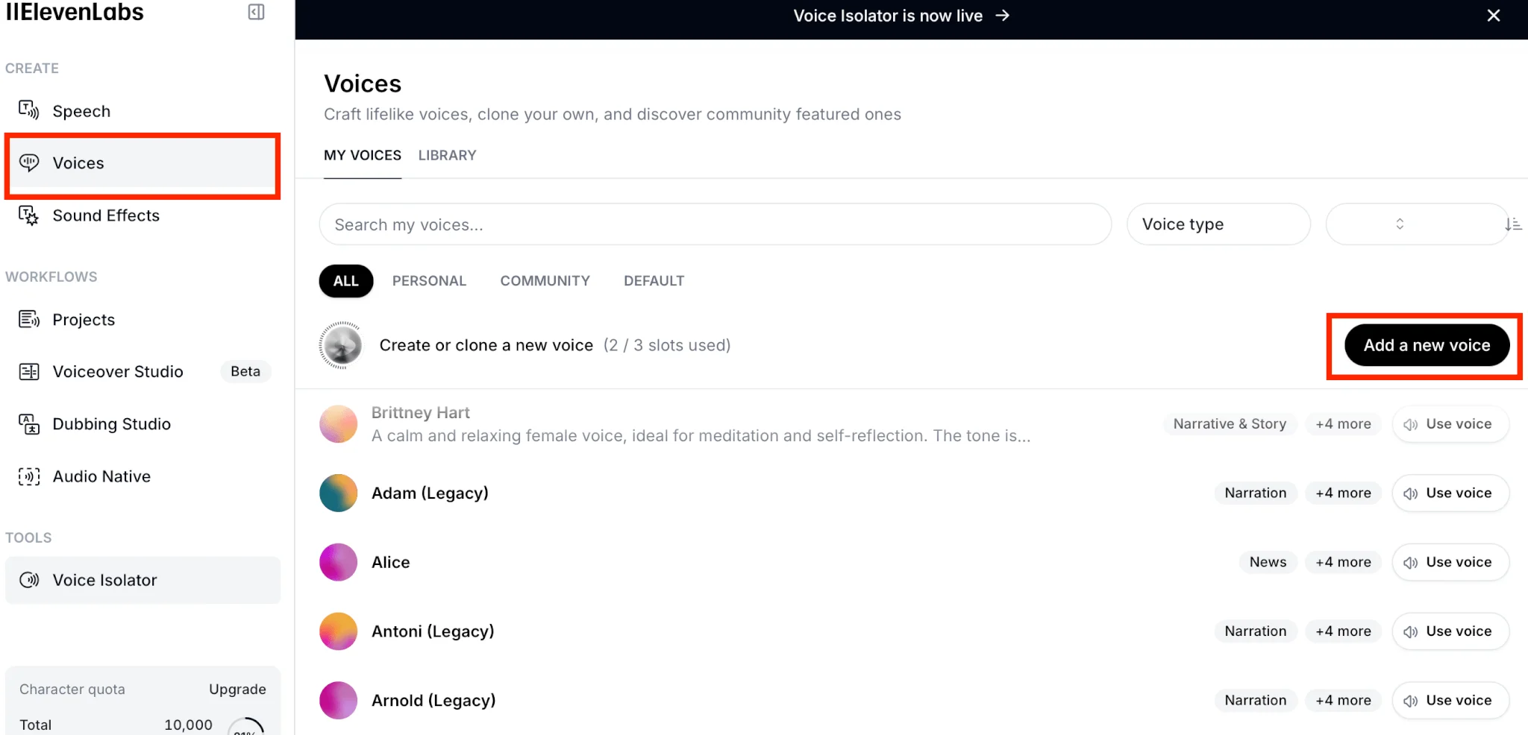Expand '+4 more' tags for Alice
Image resolution: width=1528 pixels, height=735 pixels.
tap(1343, 562)
